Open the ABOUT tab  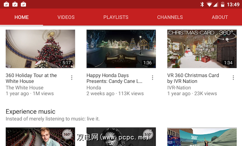pyautogui.click(x=220, y=17)
